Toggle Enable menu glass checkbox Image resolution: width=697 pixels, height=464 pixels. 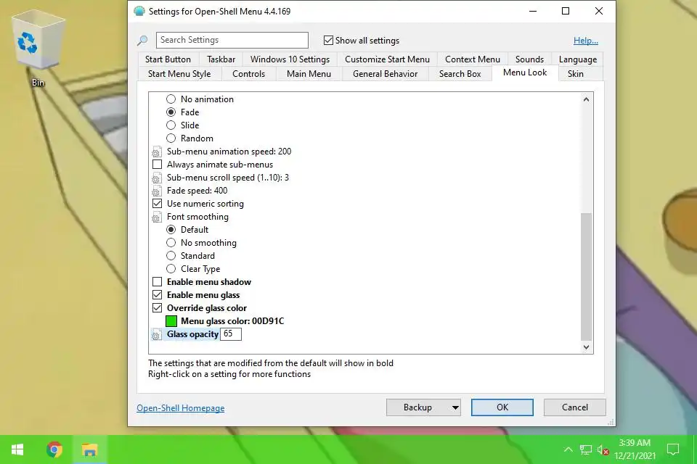pos(157,295)
